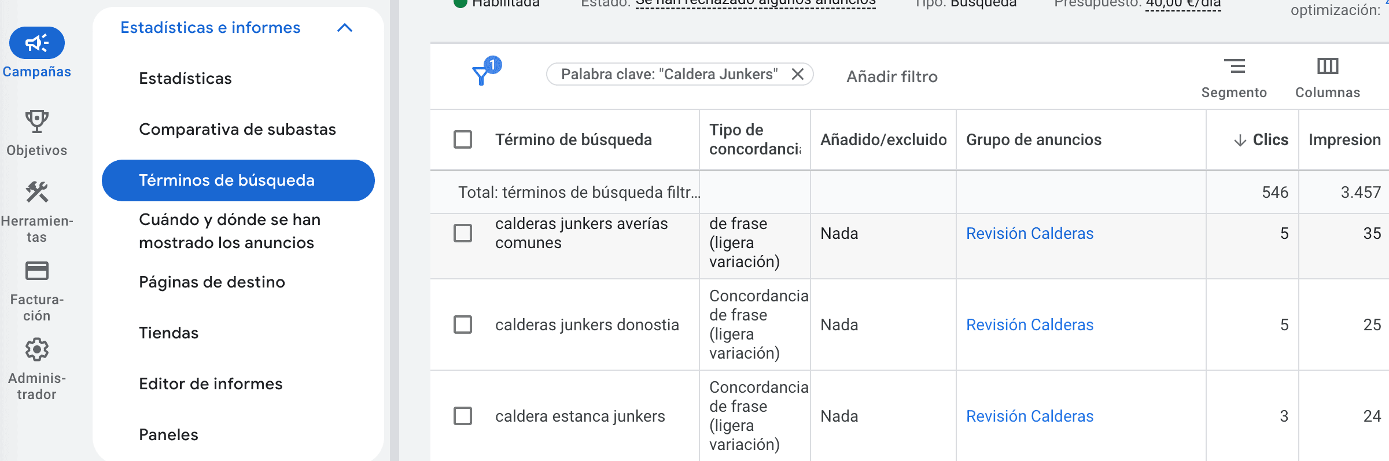Open Objetivos trophy icon

tap(37, 121)
